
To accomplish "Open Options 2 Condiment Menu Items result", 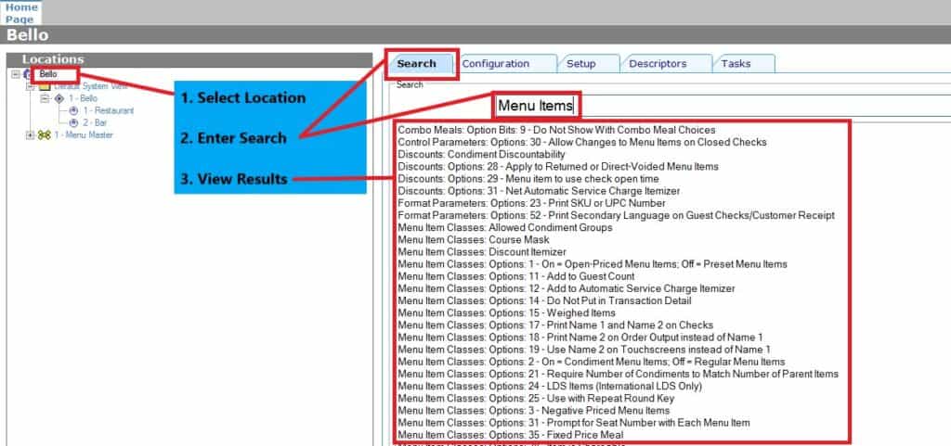I will click(592, 362).
